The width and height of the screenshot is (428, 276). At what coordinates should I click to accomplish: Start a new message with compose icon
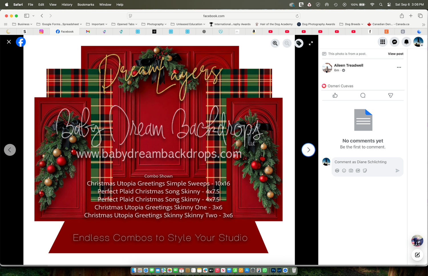417,255
